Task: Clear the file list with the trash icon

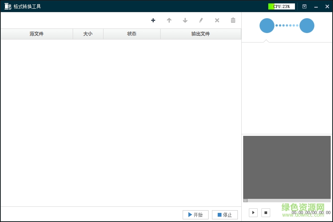Action: tap(233, 20)
